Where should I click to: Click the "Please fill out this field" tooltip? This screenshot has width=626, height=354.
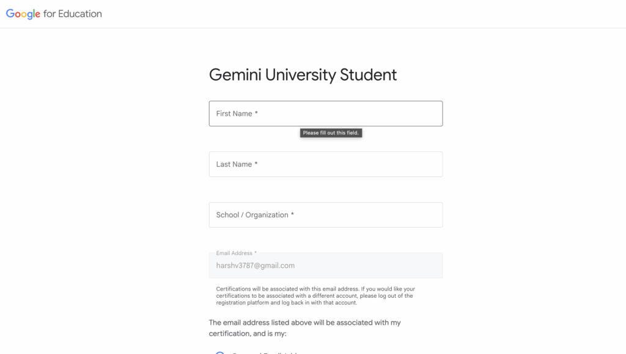tap(331, 133)
